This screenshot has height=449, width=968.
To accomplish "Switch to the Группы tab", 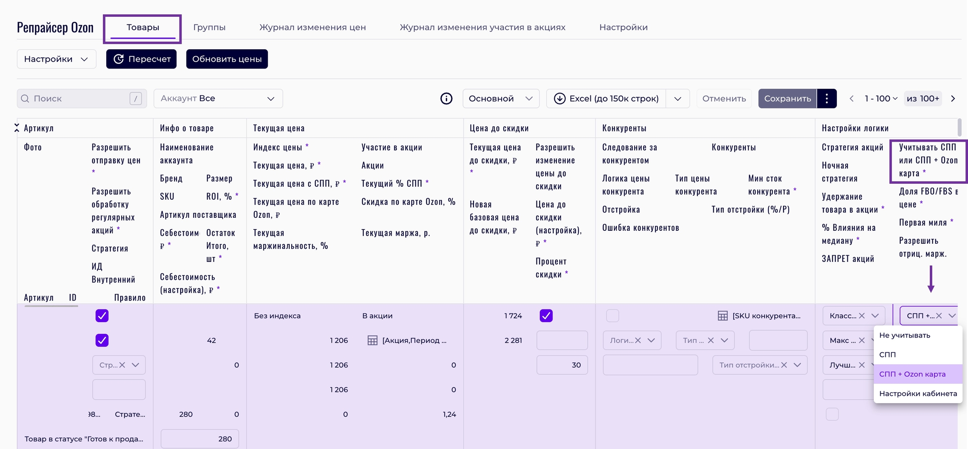I will pos(209,27).
